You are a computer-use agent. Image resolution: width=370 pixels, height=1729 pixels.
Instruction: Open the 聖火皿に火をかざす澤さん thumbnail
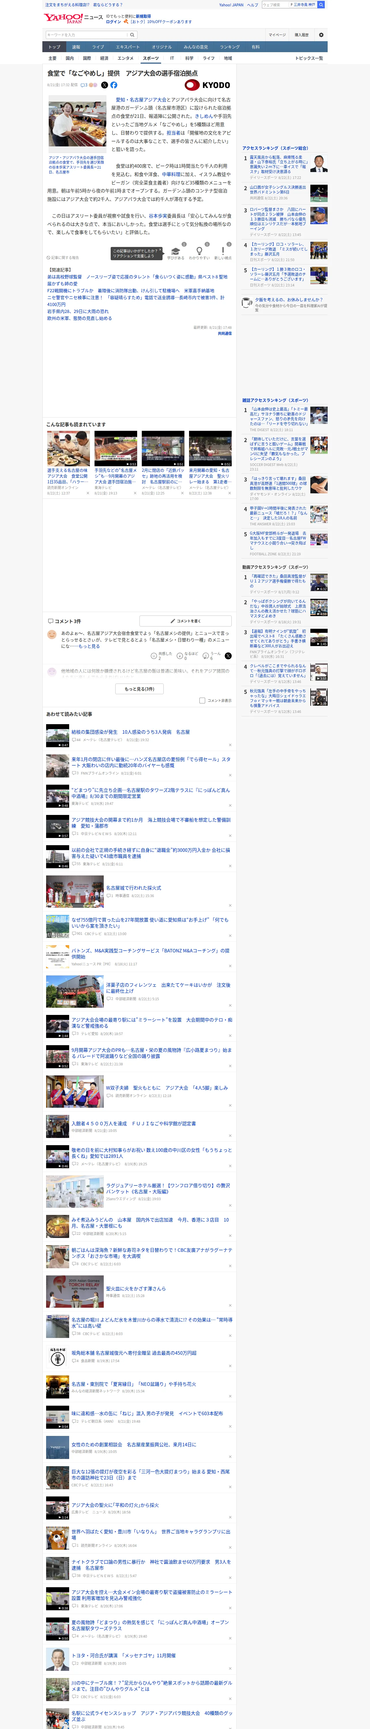75,1291
